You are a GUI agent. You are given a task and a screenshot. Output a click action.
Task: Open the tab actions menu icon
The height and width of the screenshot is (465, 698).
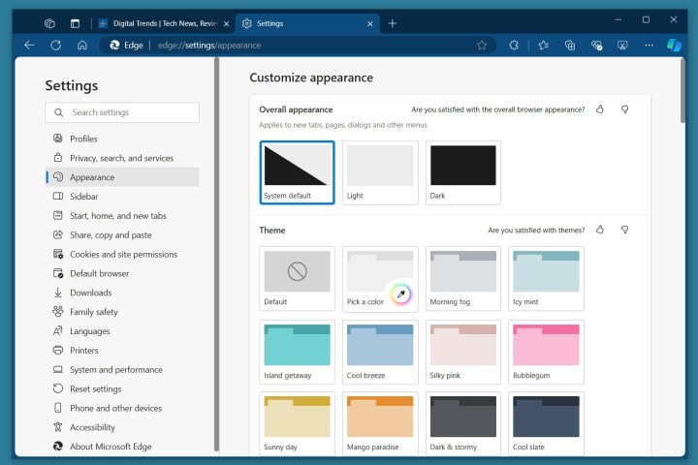(x=75, y=23)
